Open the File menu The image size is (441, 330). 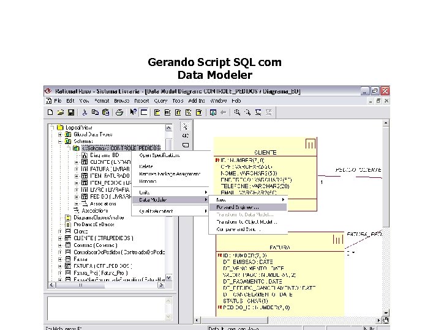pyautogui.click(x=58, y=101)
